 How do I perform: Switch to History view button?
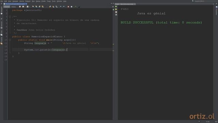click(x=14, y=7)
